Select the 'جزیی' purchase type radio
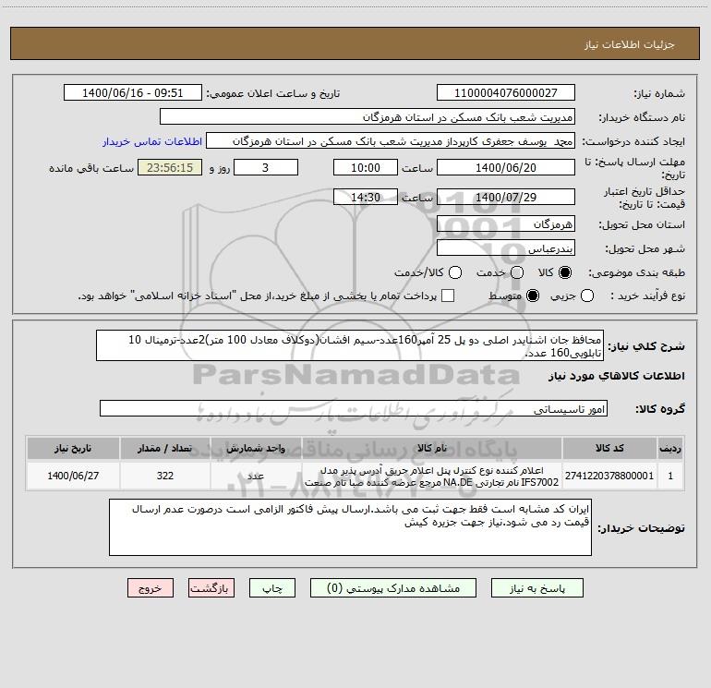This screenshot has height=688, width=711. point(586,296)
